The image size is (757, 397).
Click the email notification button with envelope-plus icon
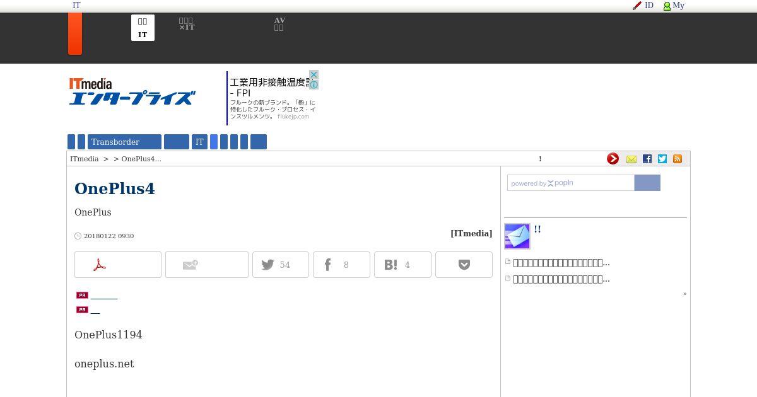(x=207, y=265)
